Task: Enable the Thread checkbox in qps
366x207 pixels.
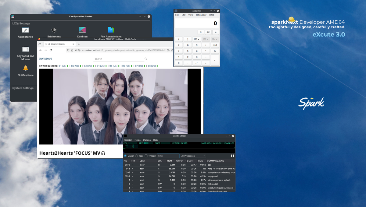Action: point(150,156)
